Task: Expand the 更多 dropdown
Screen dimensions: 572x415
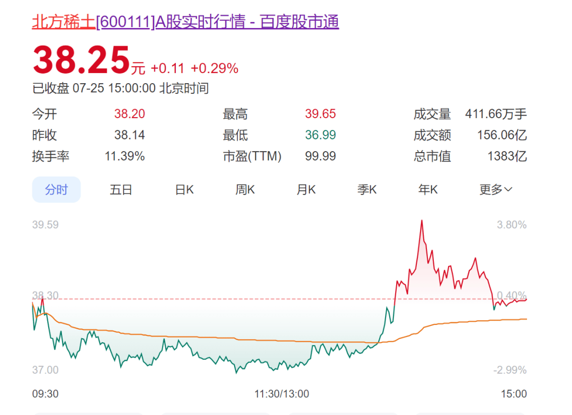Action: click(x=496, y=189)
